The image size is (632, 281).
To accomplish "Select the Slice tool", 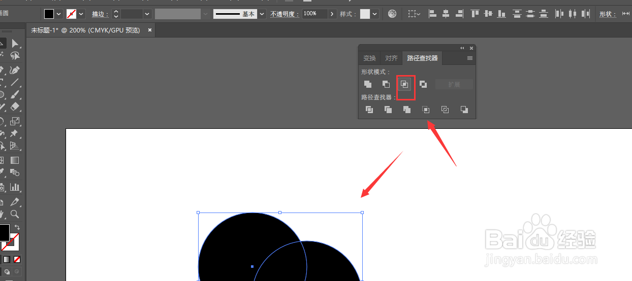I will pos(15,202).
